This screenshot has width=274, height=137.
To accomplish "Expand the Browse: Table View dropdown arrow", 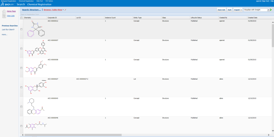I will pyautogui.click(x=63, y=10).
